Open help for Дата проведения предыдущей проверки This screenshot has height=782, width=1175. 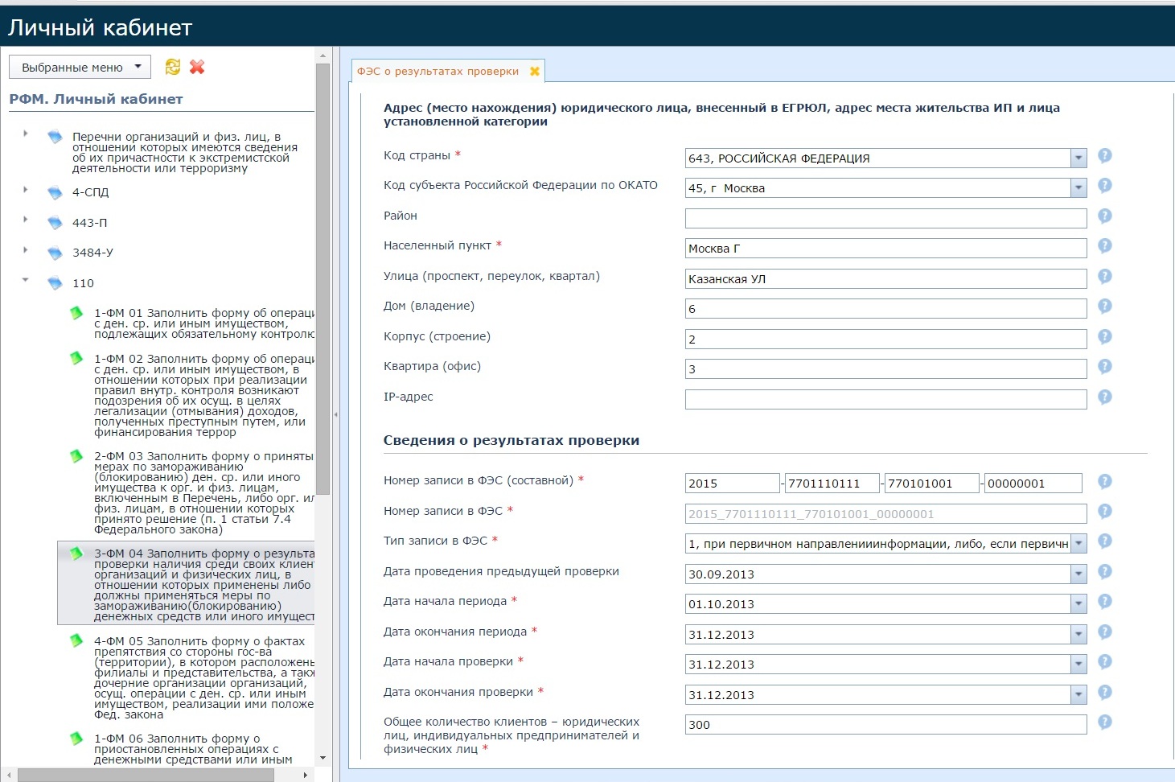coord(1105,571)
